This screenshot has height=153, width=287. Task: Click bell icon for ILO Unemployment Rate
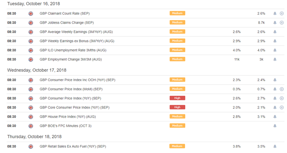[275, 50]
